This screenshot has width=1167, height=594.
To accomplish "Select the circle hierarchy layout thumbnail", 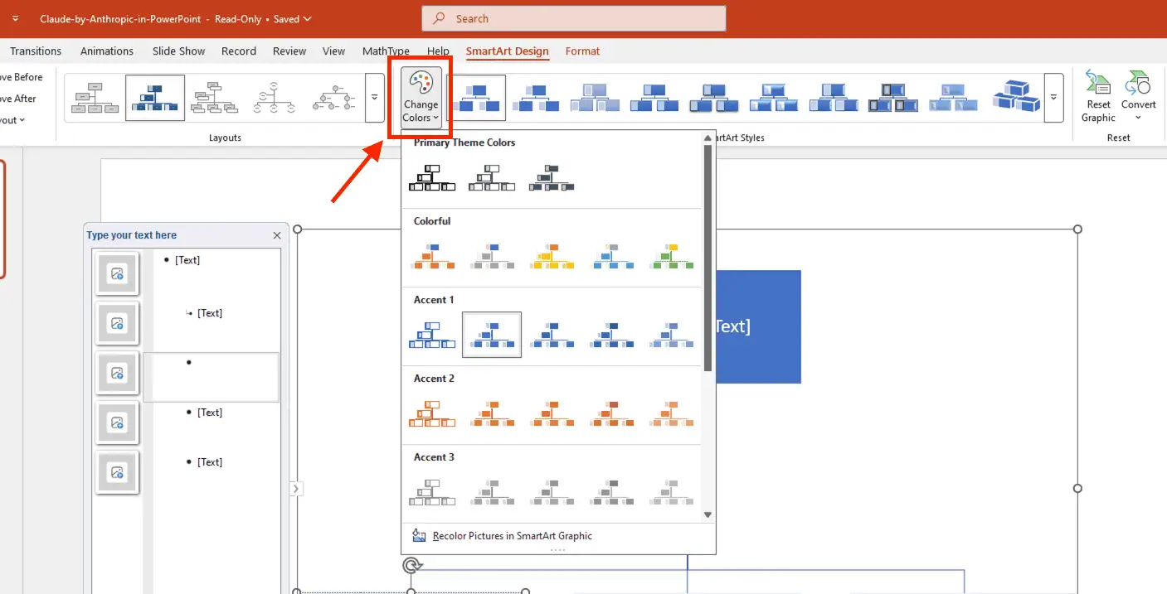I will 274,97.
